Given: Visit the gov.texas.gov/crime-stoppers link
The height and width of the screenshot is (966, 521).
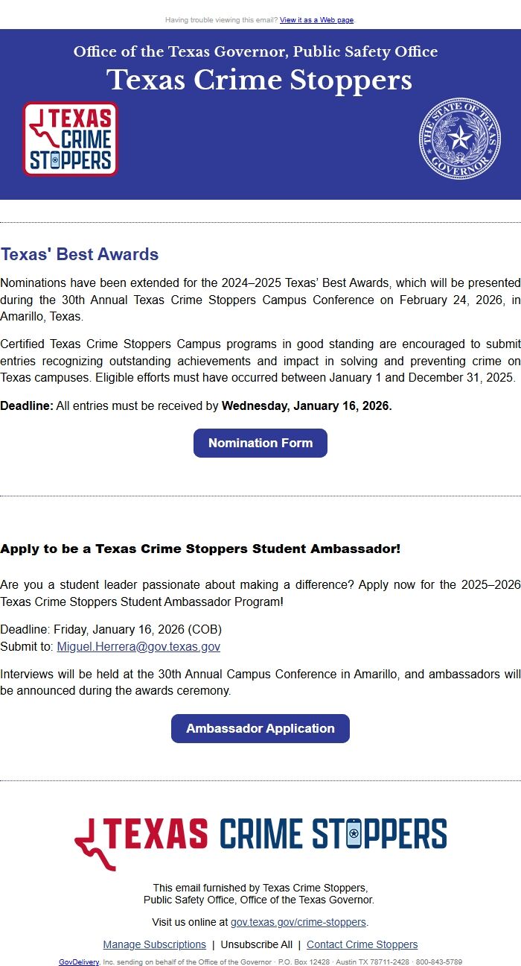Looking at the screenshot, I should point(298,922).
